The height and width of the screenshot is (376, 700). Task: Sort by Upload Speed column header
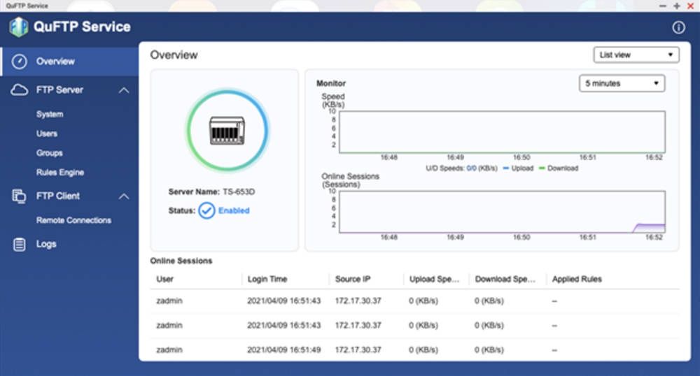click(x=434, y=280)
